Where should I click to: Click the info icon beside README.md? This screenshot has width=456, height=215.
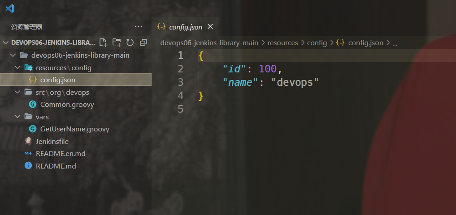[x=28, y=166]
